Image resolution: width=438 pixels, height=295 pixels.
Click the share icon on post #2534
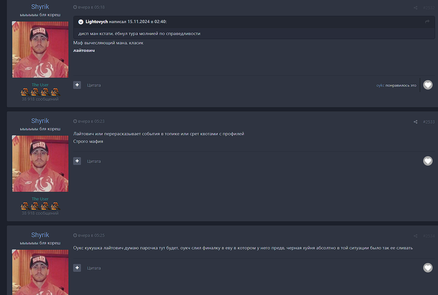[416, 236]
